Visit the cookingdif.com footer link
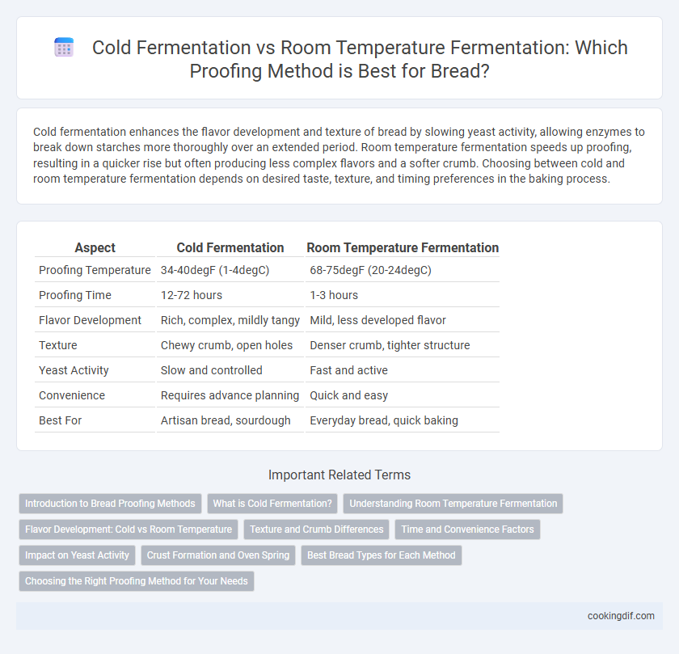The height and width of the screenshot is (654, 679). (621, 616)
